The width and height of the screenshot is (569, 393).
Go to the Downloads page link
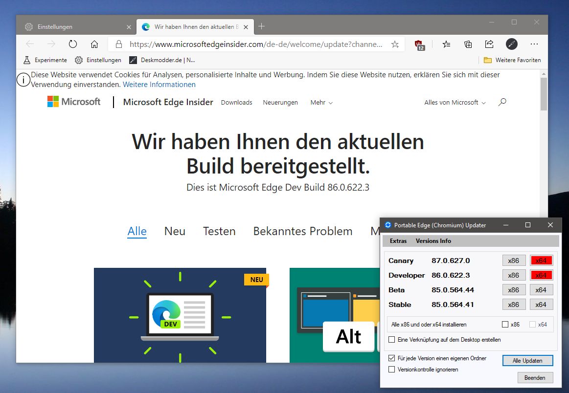coord(237,103)
